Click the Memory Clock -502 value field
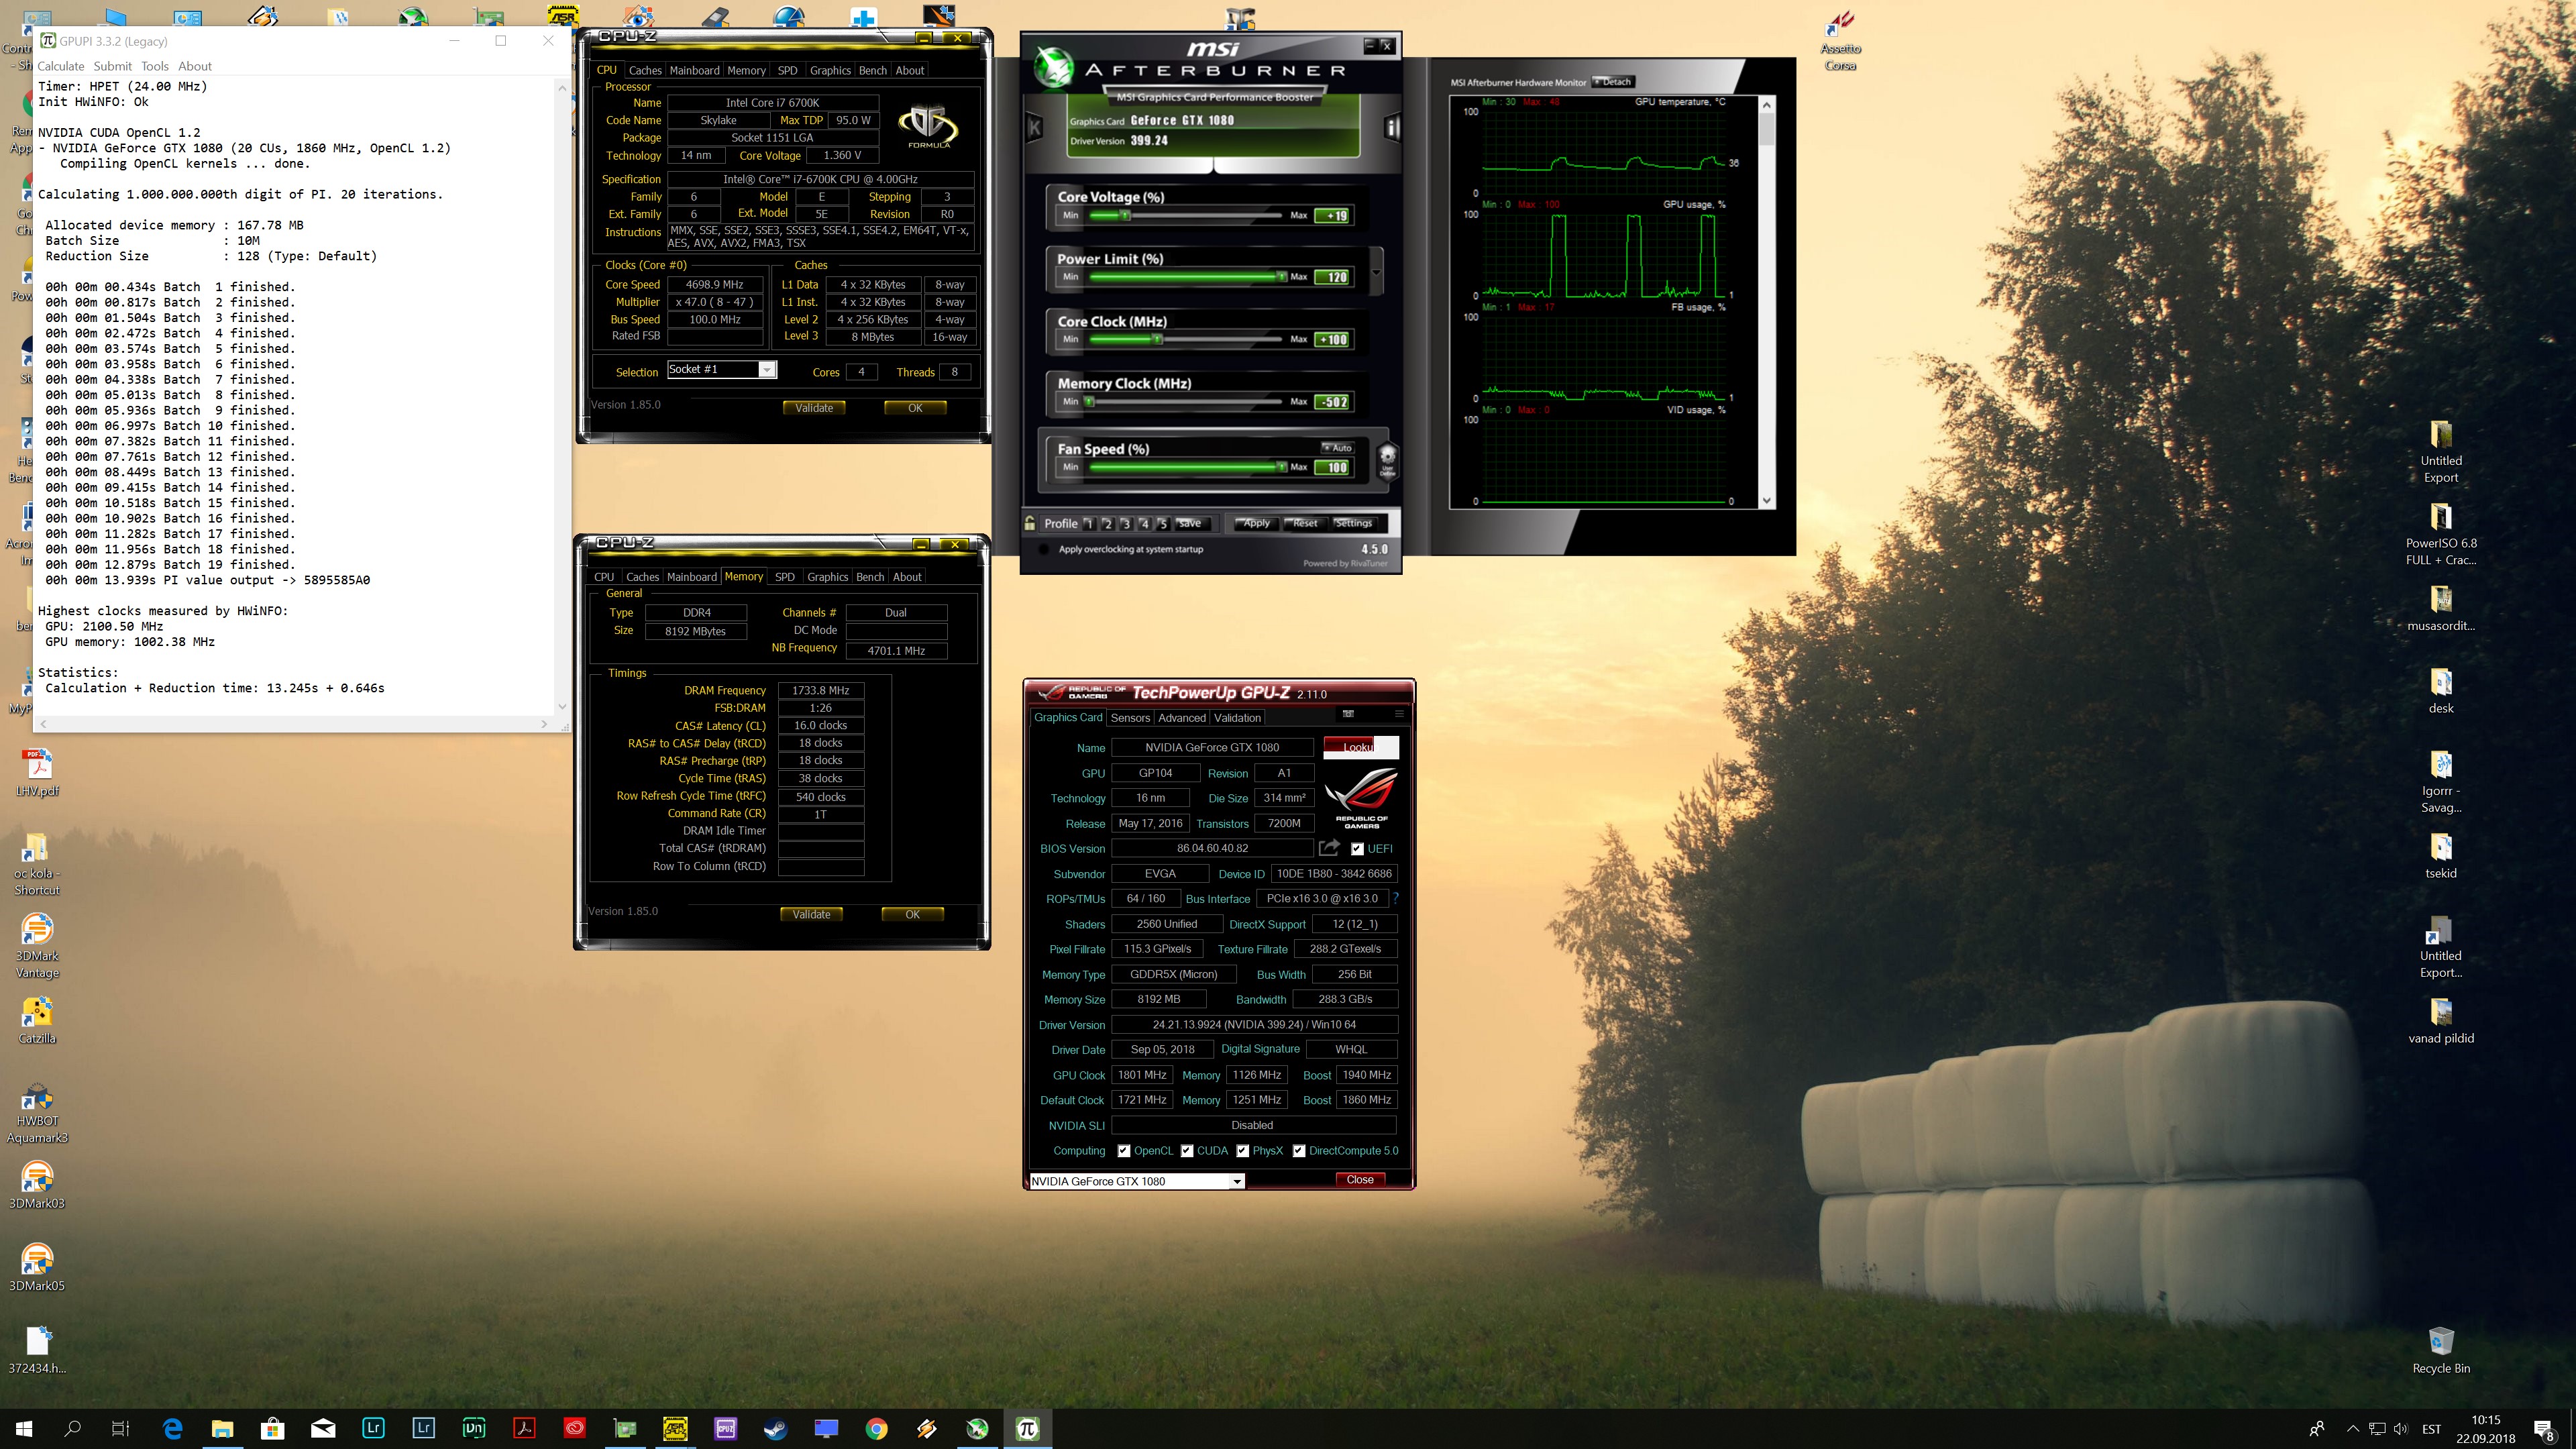 pyautogui.click(x=1332, y=401)
